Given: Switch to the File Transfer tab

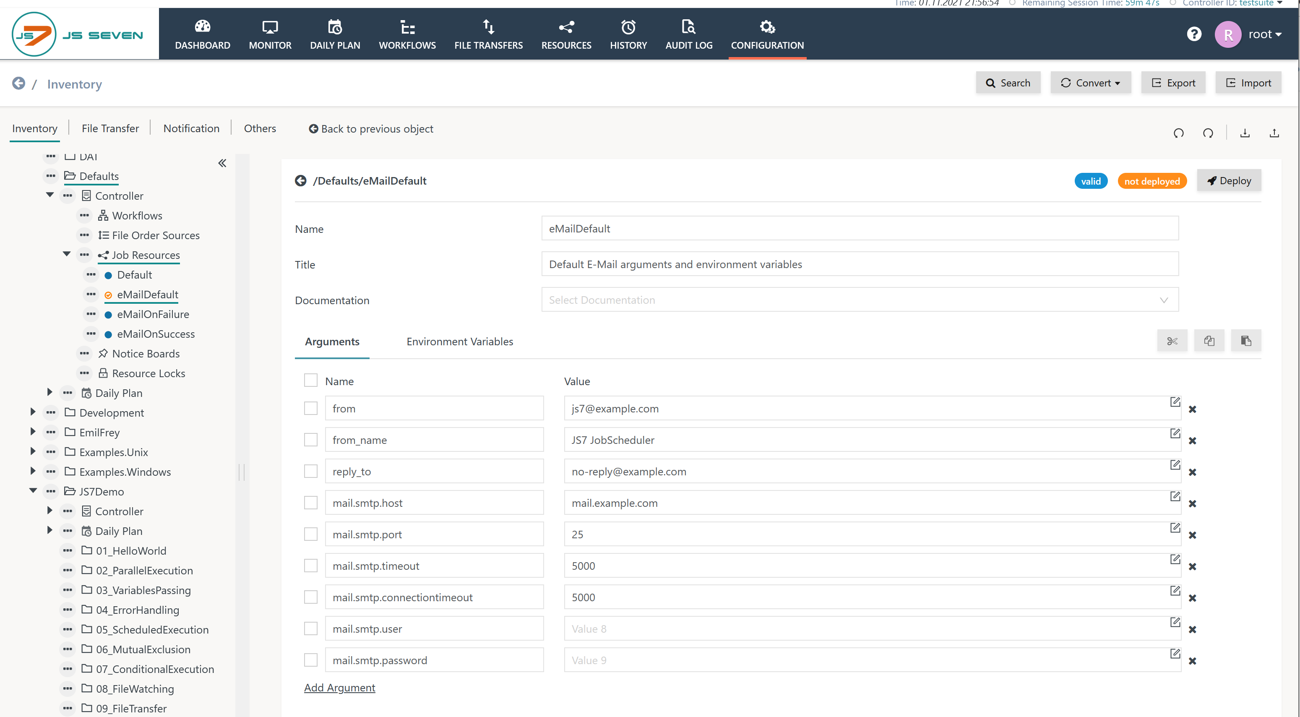Looking at the screenshot, I should pyautogui.click(x=110, y=128).
